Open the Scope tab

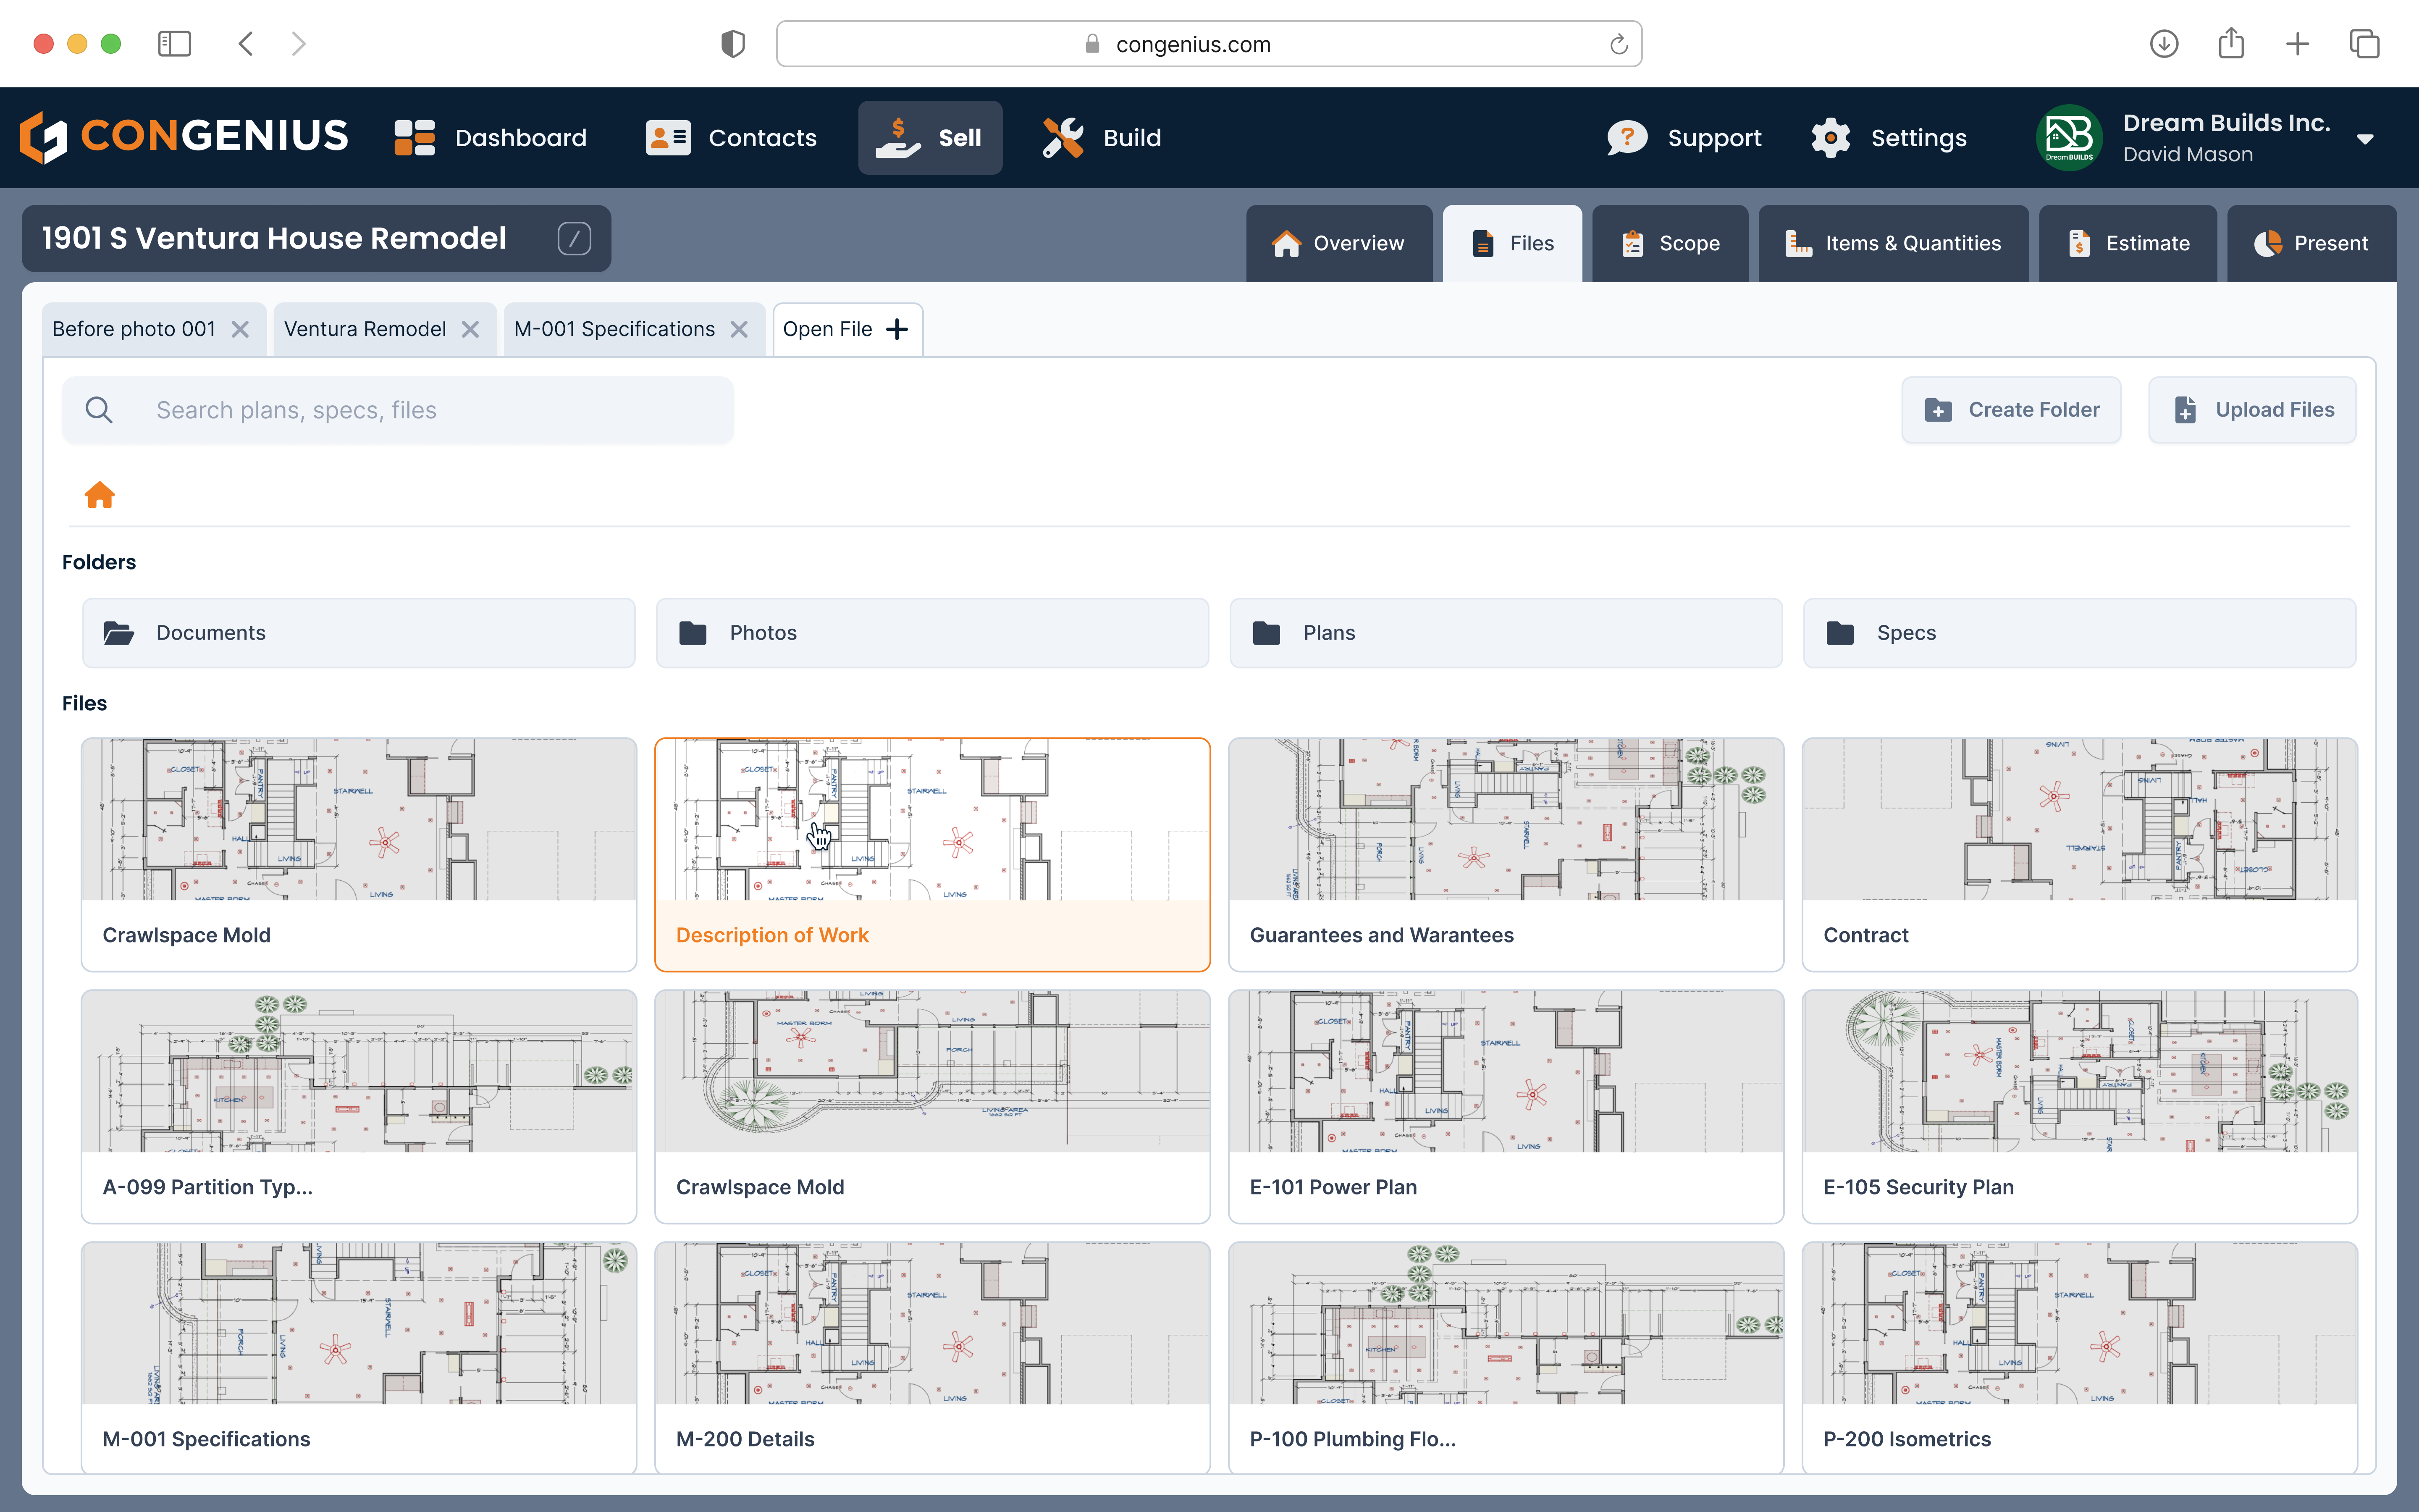point(1669,243)
